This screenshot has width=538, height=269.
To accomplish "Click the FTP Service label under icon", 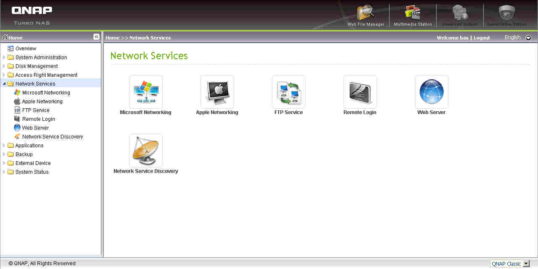I will click(288, 112).
